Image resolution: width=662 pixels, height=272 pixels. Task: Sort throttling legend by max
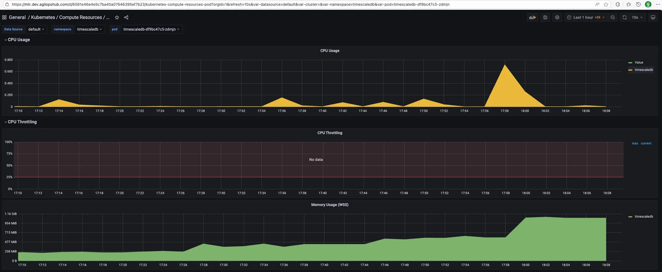(x=635, y=144)
